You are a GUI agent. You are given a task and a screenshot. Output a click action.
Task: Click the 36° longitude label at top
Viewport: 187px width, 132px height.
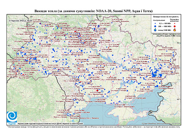[134, 16]
